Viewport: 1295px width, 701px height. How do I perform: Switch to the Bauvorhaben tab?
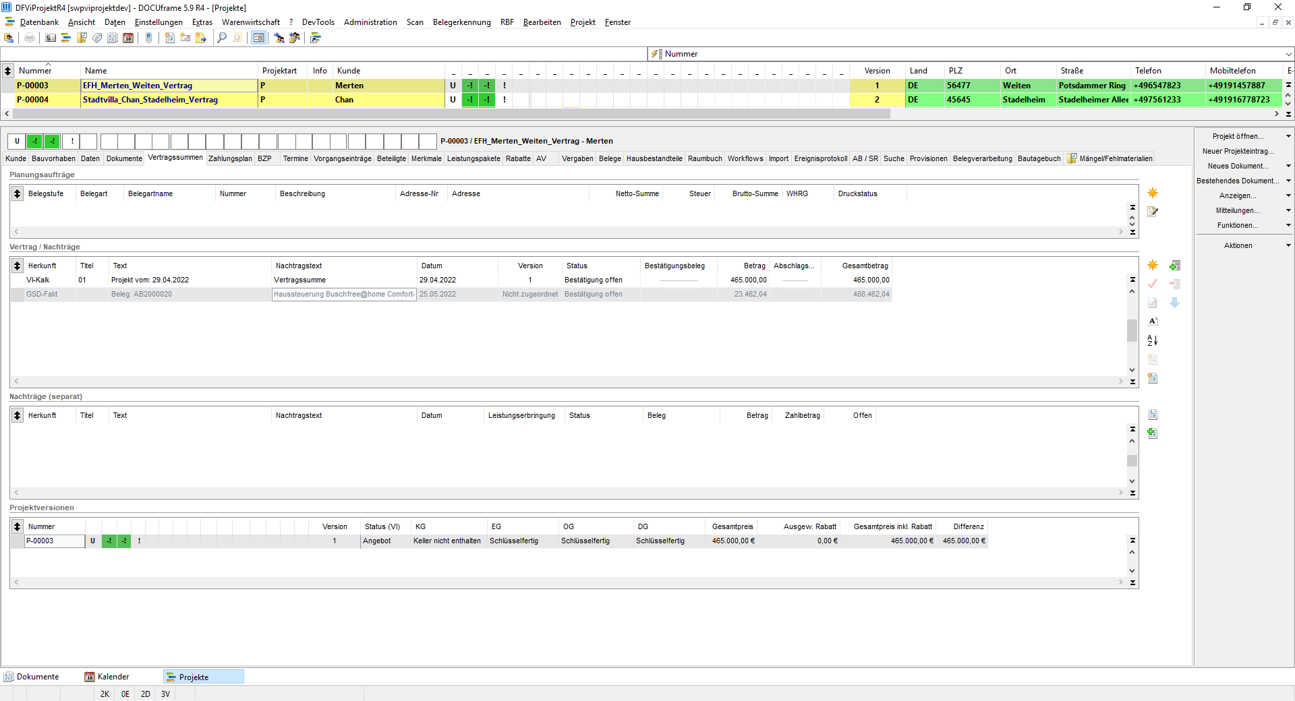(53, 159)
